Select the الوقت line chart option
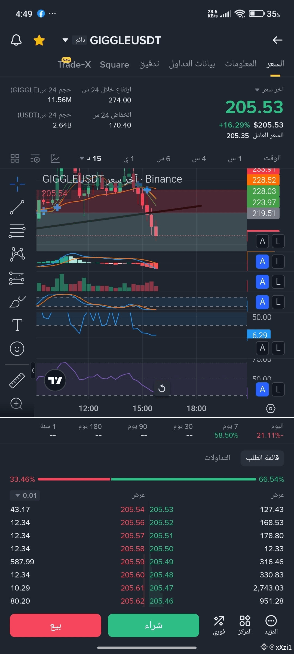The width and height of the screenshot is (294, 654). (272, 158)
